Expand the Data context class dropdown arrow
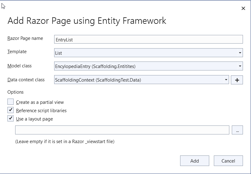 pyautogui.click(x=226, y=79)
